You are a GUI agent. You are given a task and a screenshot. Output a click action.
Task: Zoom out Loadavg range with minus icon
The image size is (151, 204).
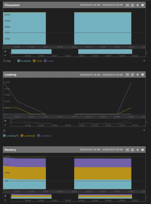(x=5, y=125)
